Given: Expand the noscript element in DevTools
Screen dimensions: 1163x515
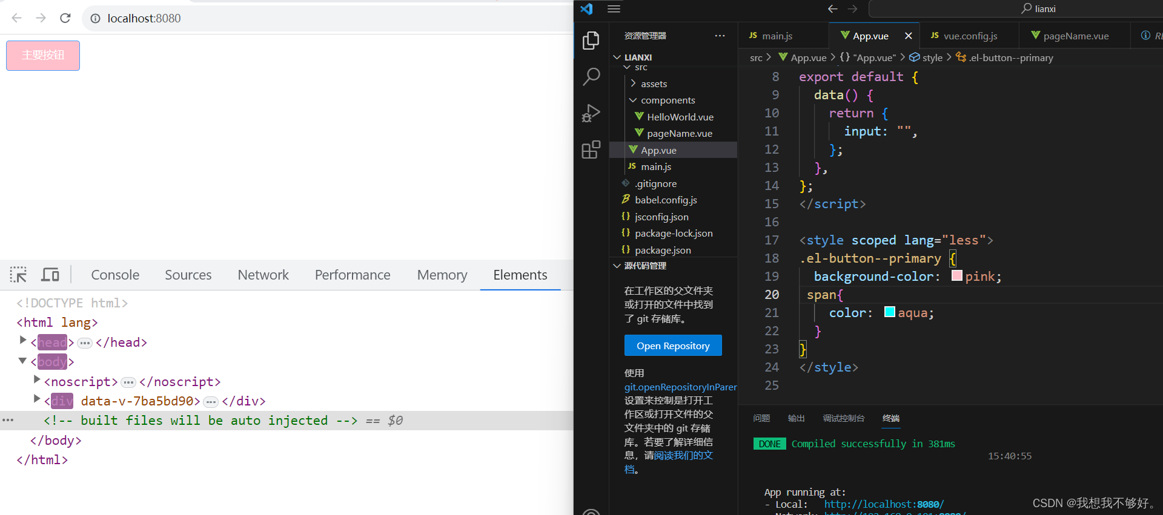Looking at the screenshot, I should click(x=37, y=379).
